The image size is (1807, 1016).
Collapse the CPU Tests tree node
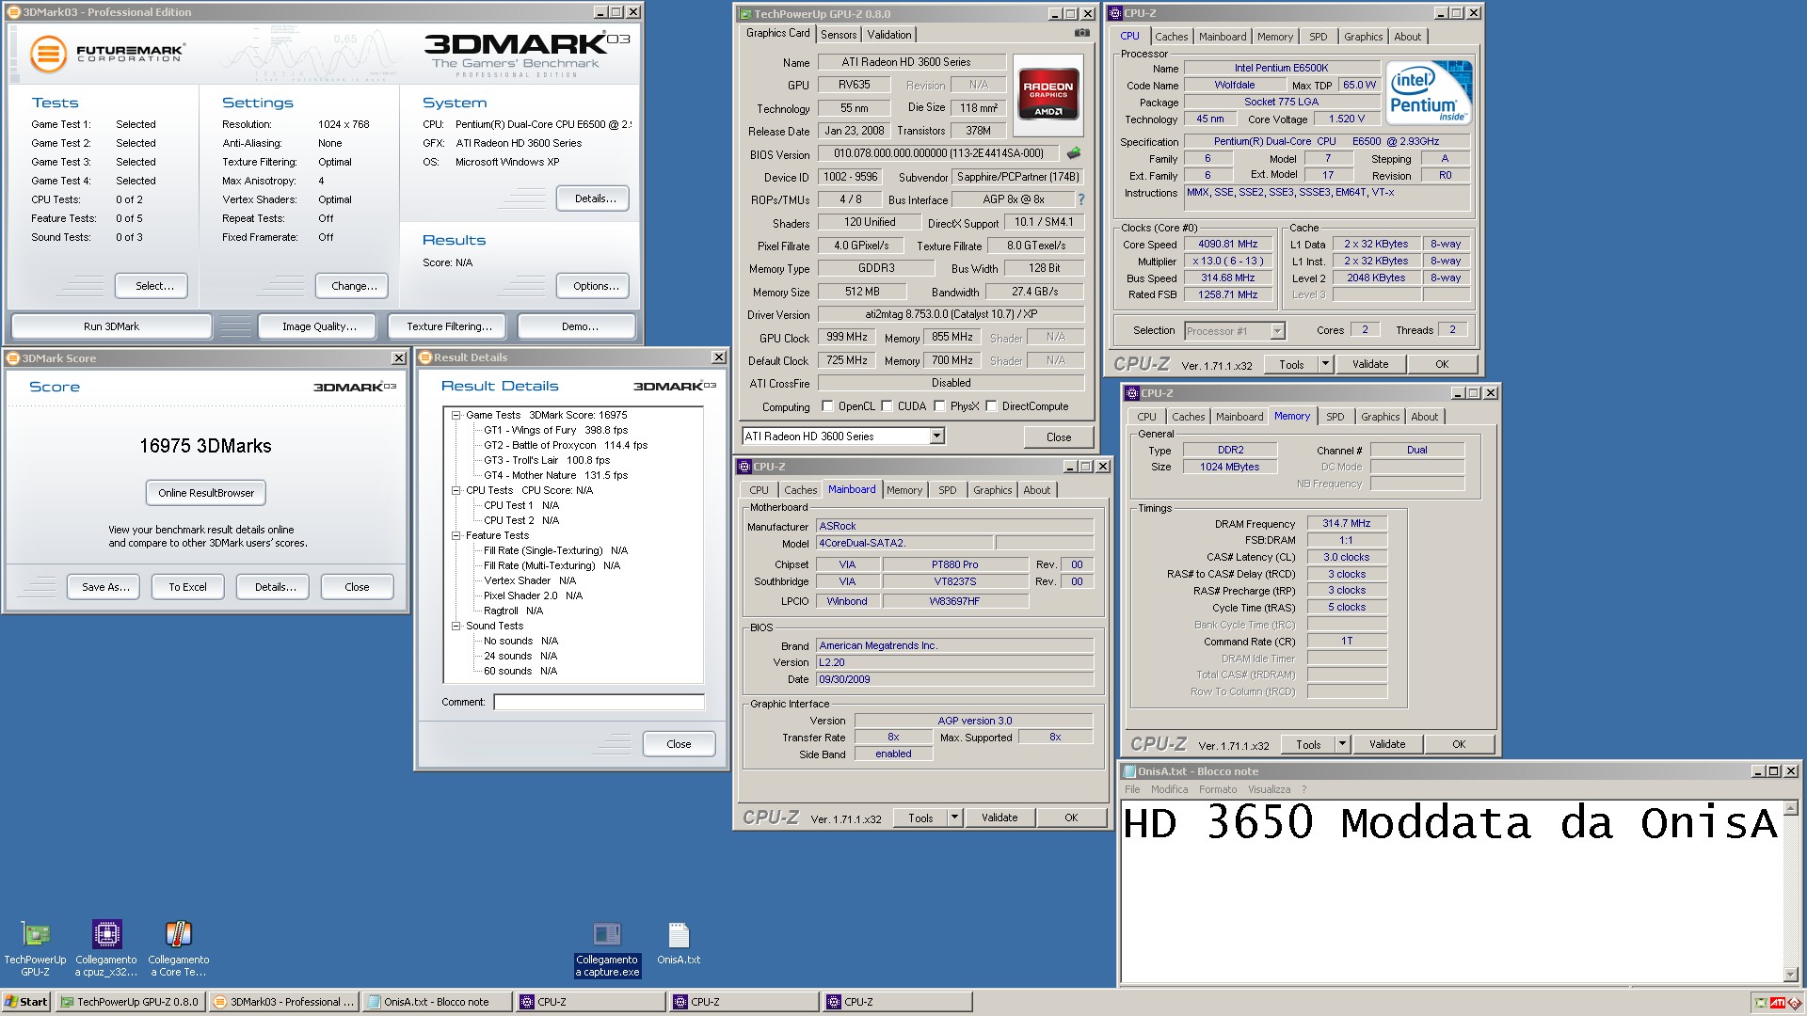tap(456, 490)
